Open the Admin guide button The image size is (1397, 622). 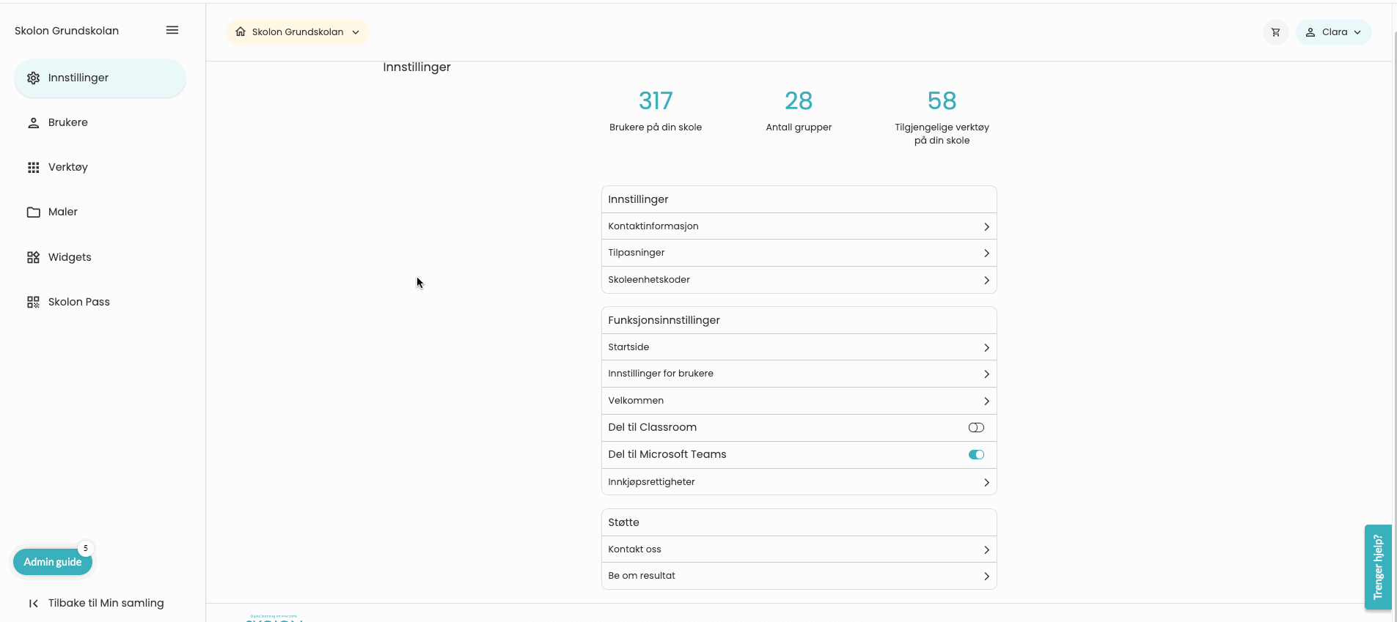click(x=53, y=562)
